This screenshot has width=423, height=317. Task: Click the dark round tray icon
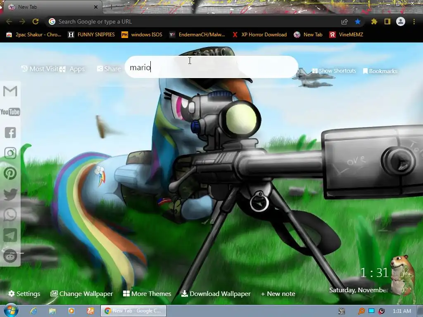click(381, 311)
